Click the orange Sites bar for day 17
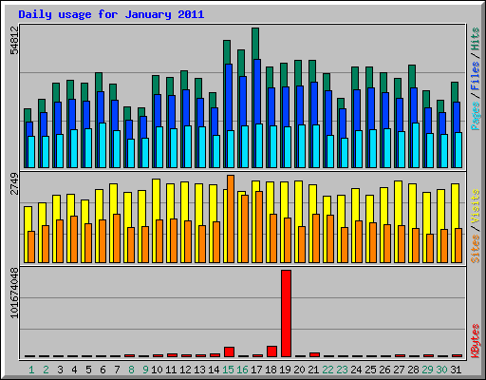The width and height of the screenshot is (486, 380). coord(259,227)
